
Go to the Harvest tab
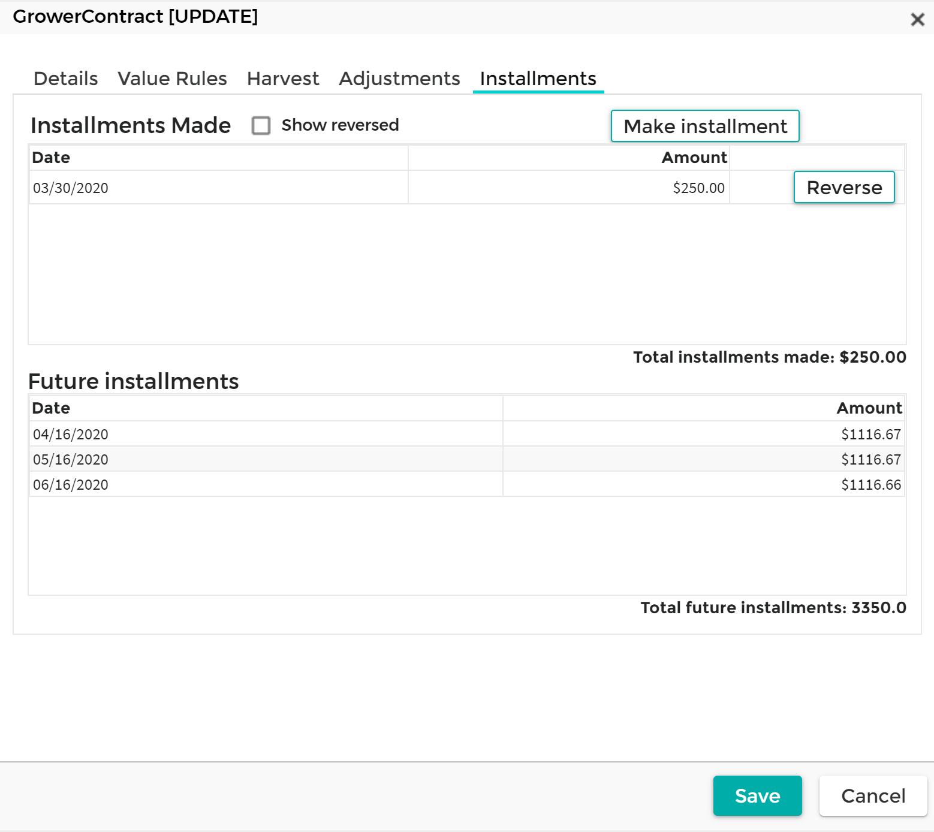pyautogui.click(x=283, y=79)
